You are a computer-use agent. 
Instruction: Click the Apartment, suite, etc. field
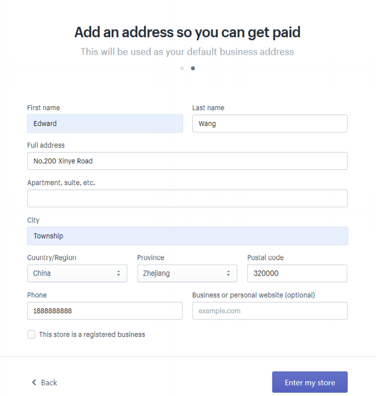click(187, 198)
